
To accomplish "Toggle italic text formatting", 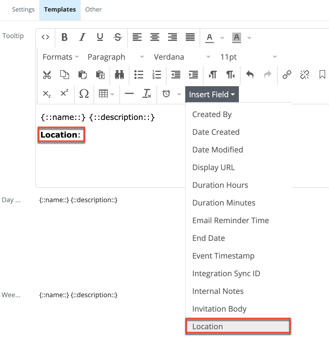I will [x=82, y=37].
